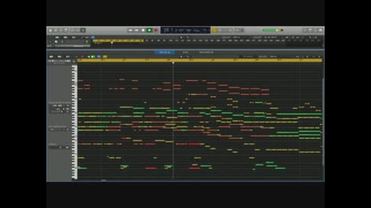Toggle the blue Catch playhead button in tracks area
Image resolution: width=371 pixels, height=208 pixels.
point(93,37)
